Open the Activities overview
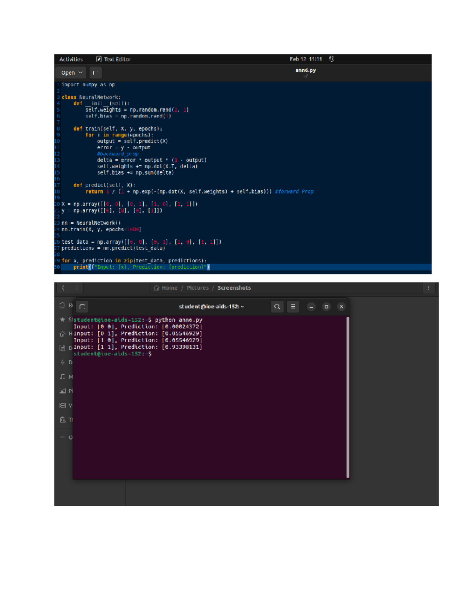461x596 pixels. [71, 59]
